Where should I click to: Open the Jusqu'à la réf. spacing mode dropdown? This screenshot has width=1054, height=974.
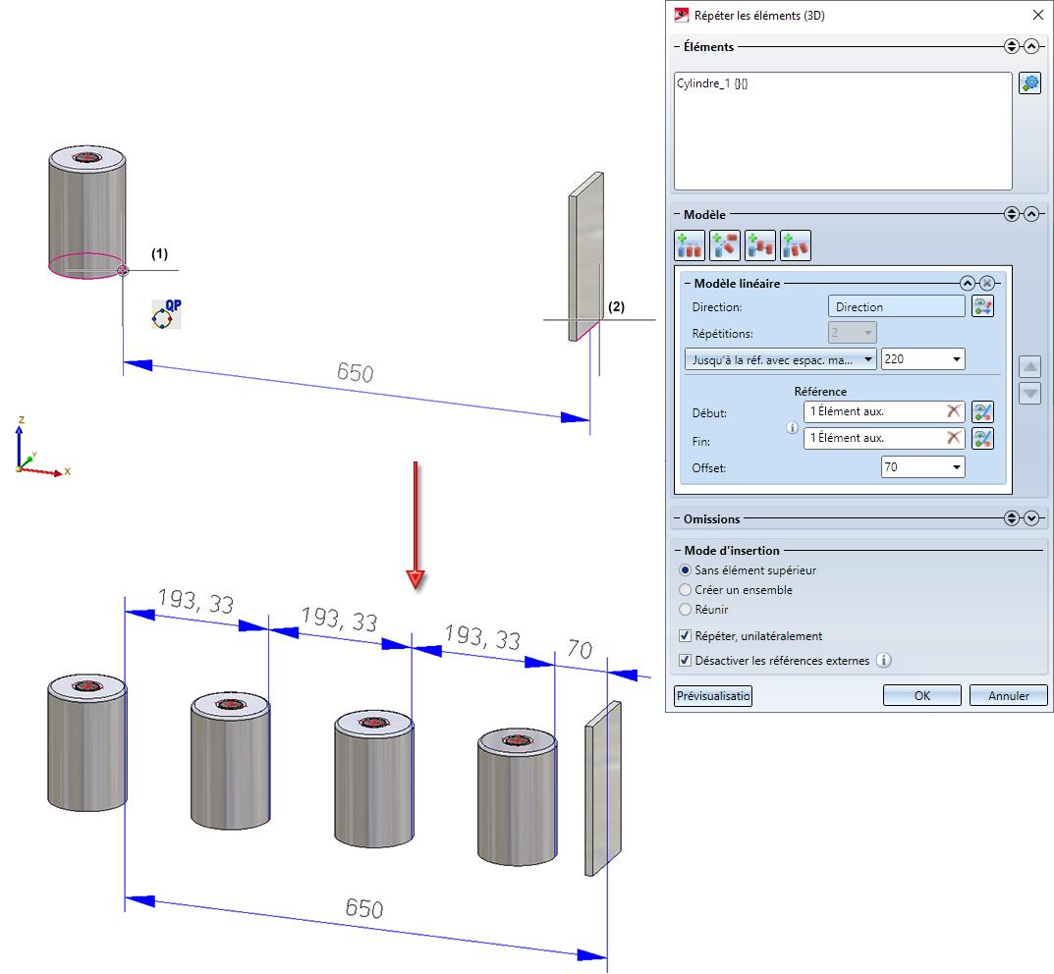[780, 359]
